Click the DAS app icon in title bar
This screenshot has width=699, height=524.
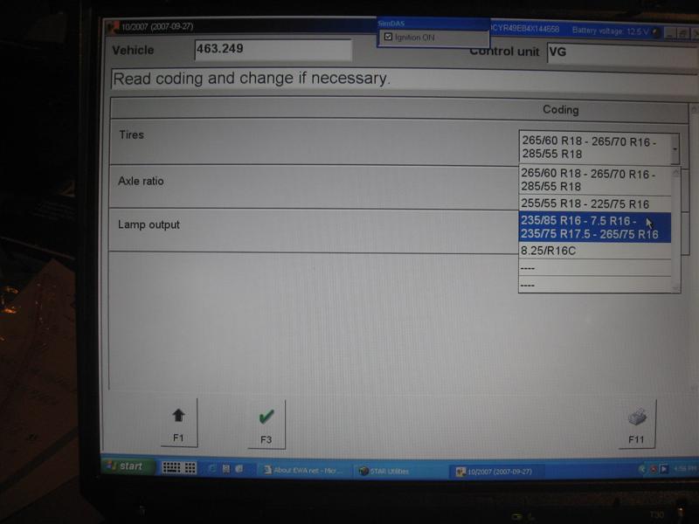click(112, 28)
